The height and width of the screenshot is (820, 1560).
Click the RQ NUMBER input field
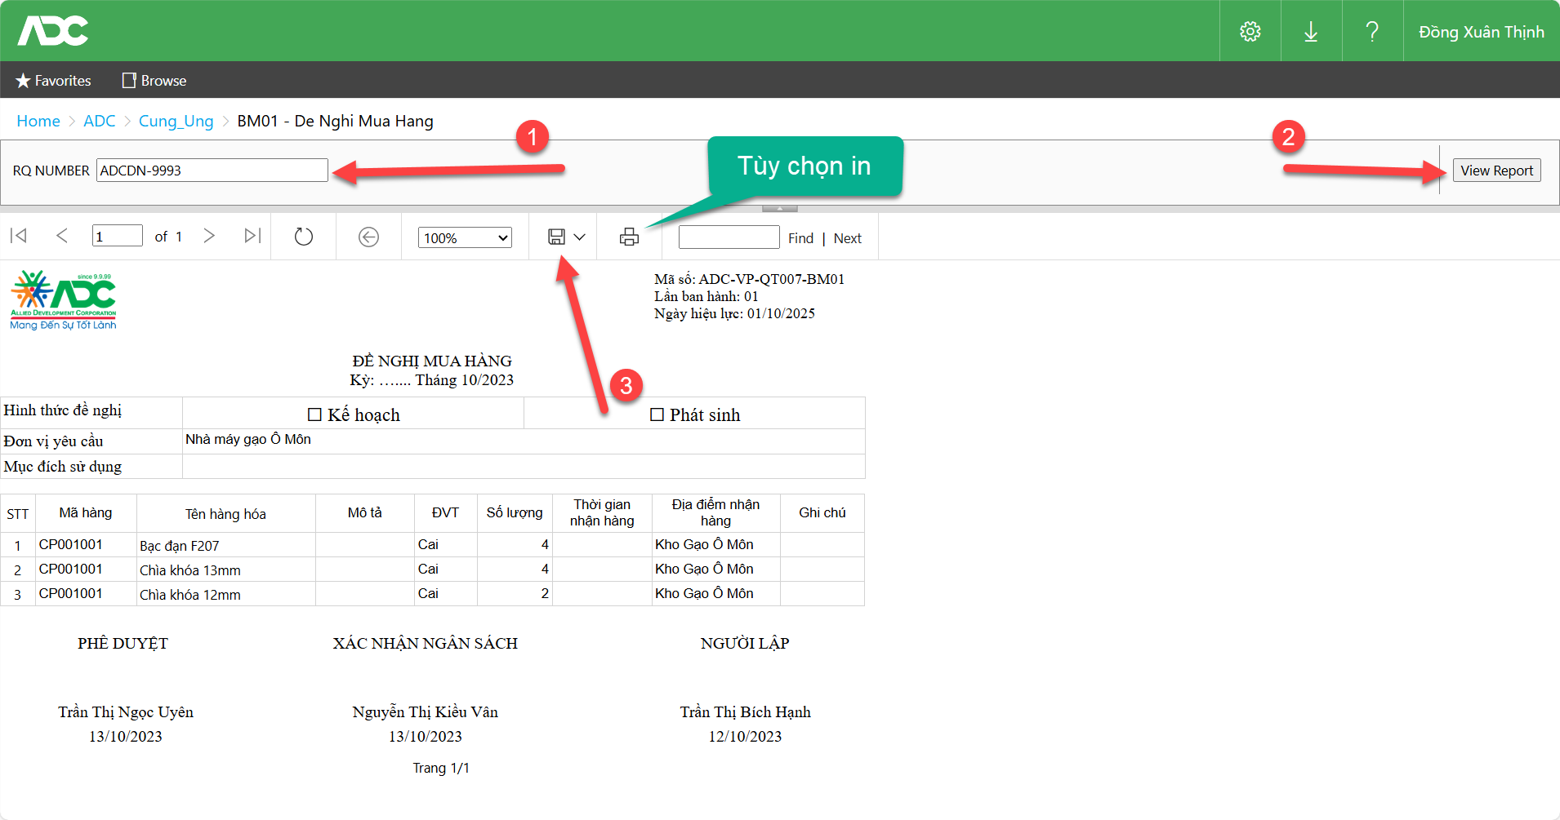[212, 171]
